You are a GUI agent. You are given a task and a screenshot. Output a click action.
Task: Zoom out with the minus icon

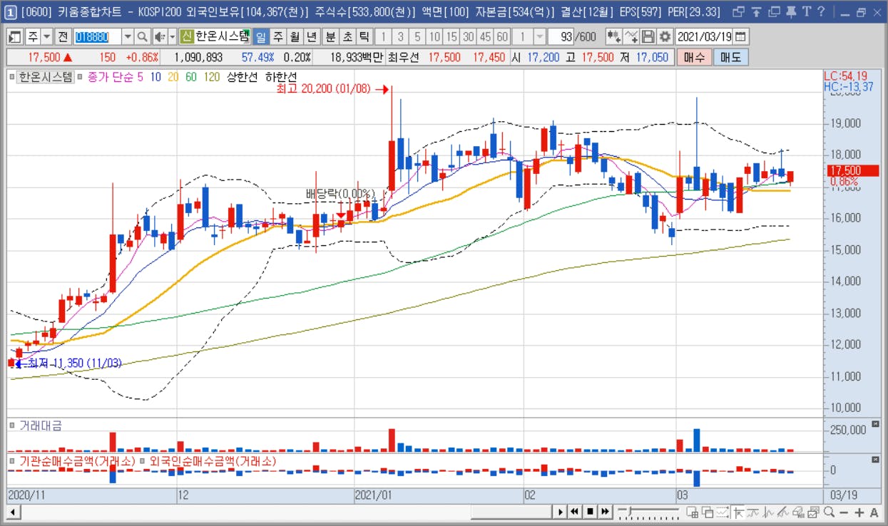[x=844, y=512]
